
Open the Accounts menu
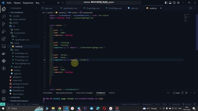click(3, 92)
